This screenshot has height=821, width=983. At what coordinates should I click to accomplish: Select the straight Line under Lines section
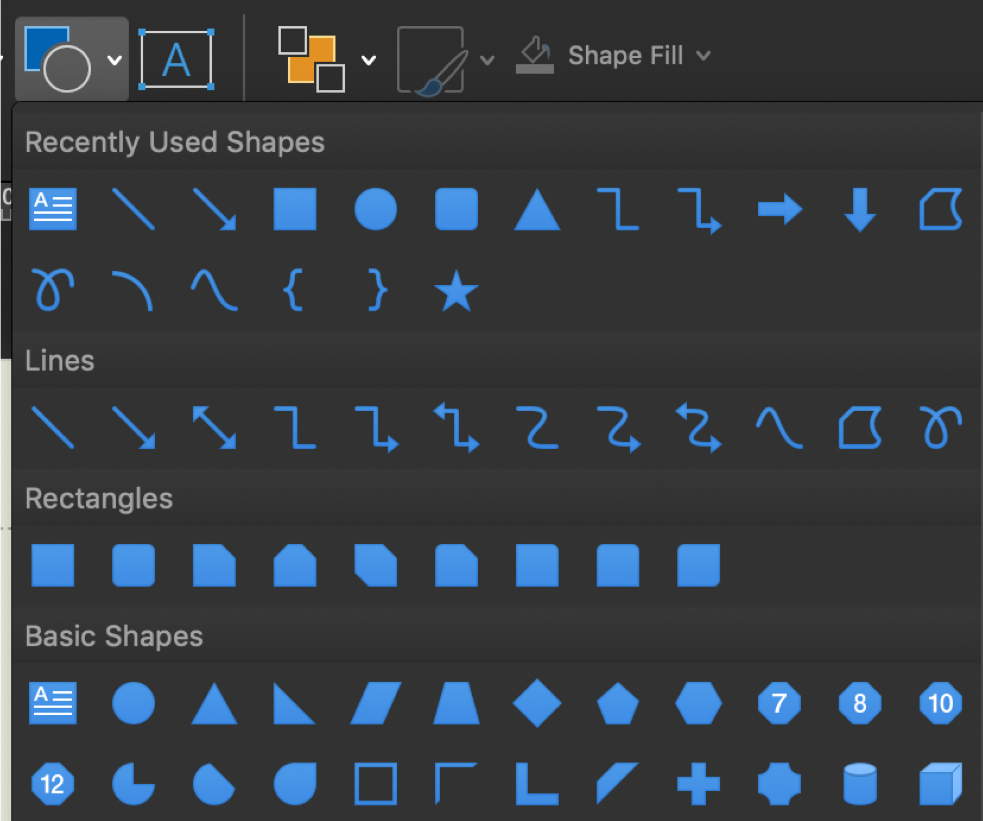click(x=53, y=428)
